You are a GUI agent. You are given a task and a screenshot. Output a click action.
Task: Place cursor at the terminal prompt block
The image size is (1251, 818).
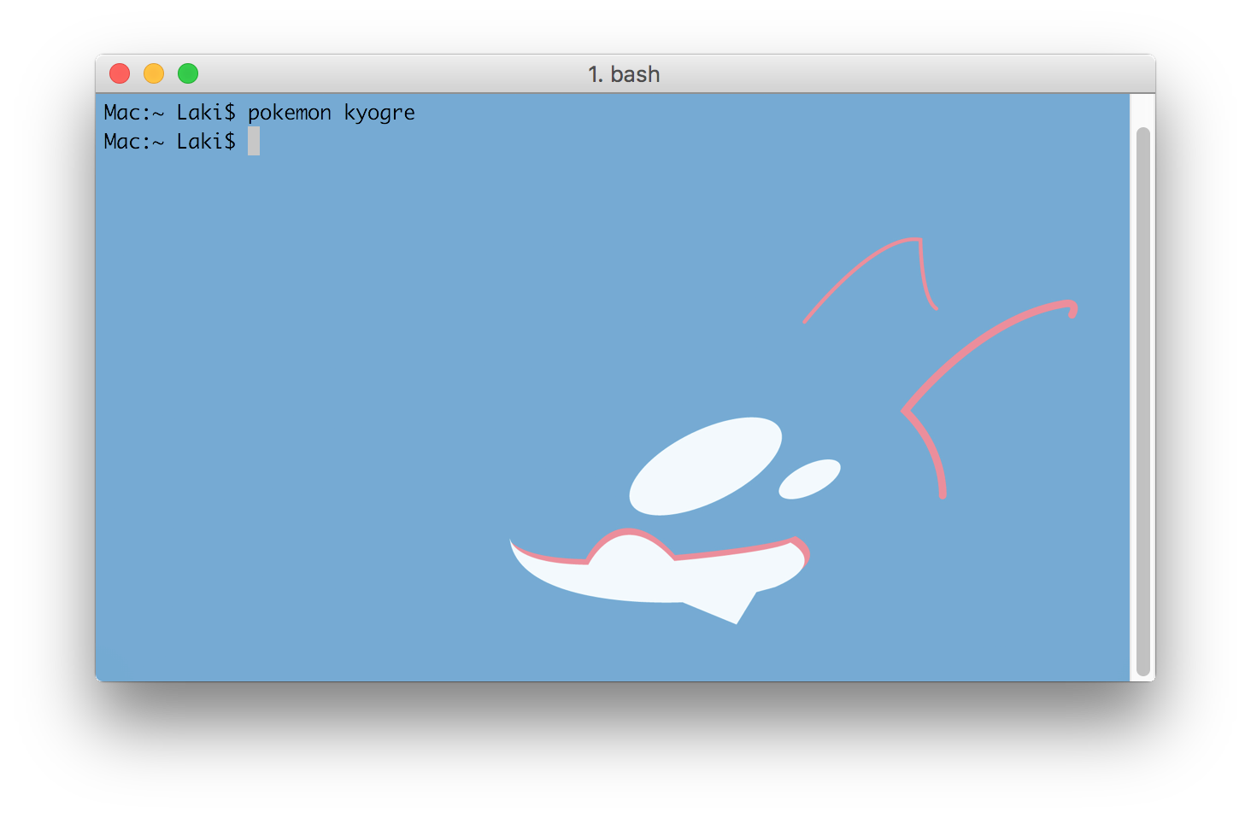pos(254,141)
